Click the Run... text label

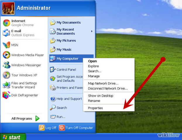tap(61, 117)
